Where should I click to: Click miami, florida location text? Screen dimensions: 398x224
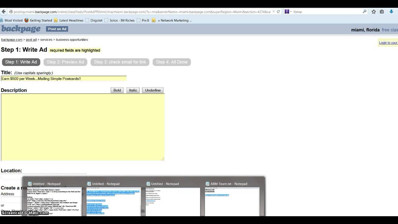click(365, 30)
